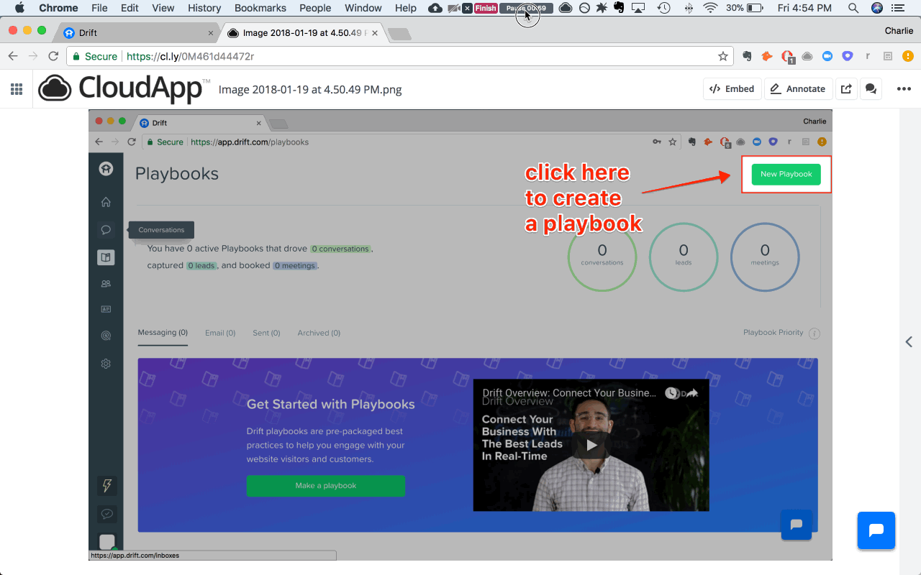
Task: Click the share icon in CloudApp toolbar
Action: pyautogui.click(x=846, y=89)
